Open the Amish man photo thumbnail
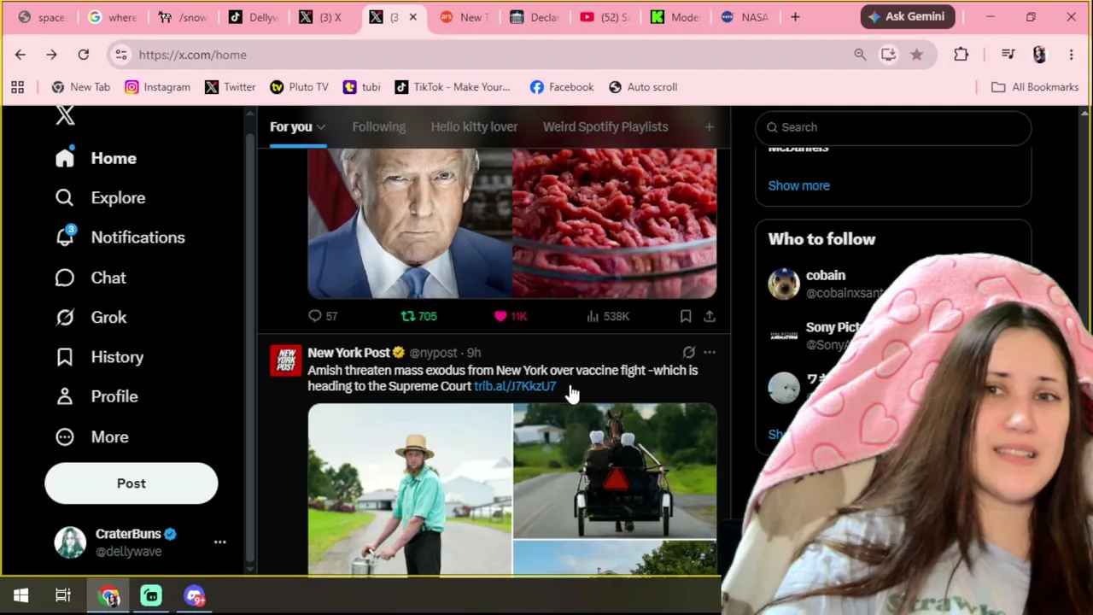The image size is (1093, 615). point(410,489)
